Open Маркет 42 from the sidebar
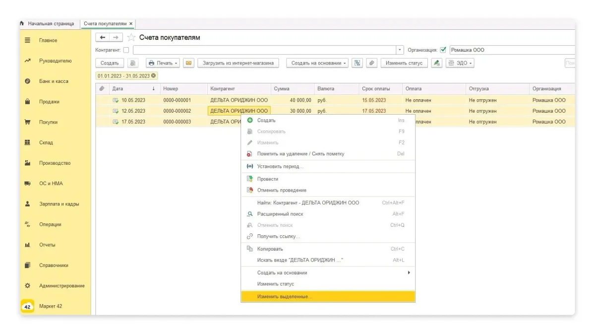The width and height of the screenshot is (595, 335). click(x=51, y=306)
